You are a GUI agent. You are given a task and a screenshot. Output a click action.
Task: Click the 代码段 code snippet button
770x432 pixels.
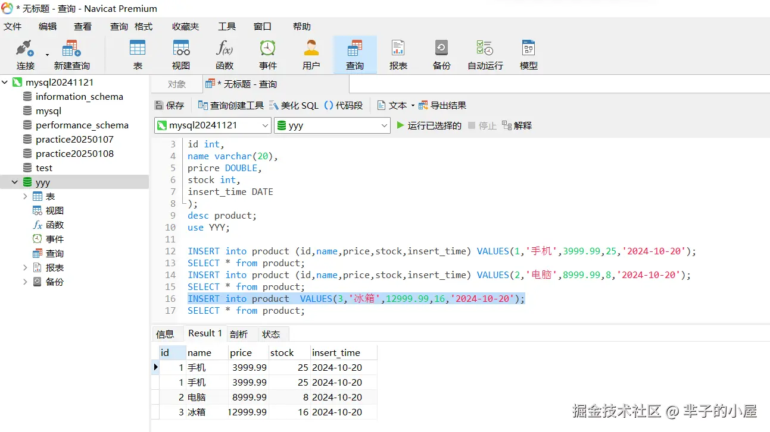click(x=344, y=105)
